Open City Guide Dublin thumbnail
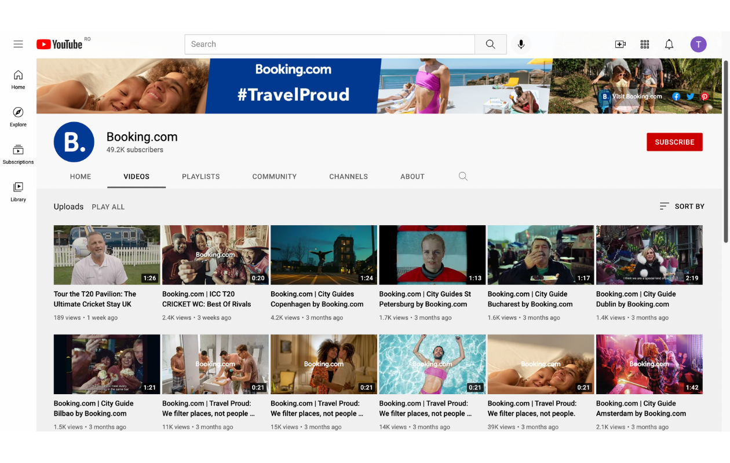 [649, 255]
